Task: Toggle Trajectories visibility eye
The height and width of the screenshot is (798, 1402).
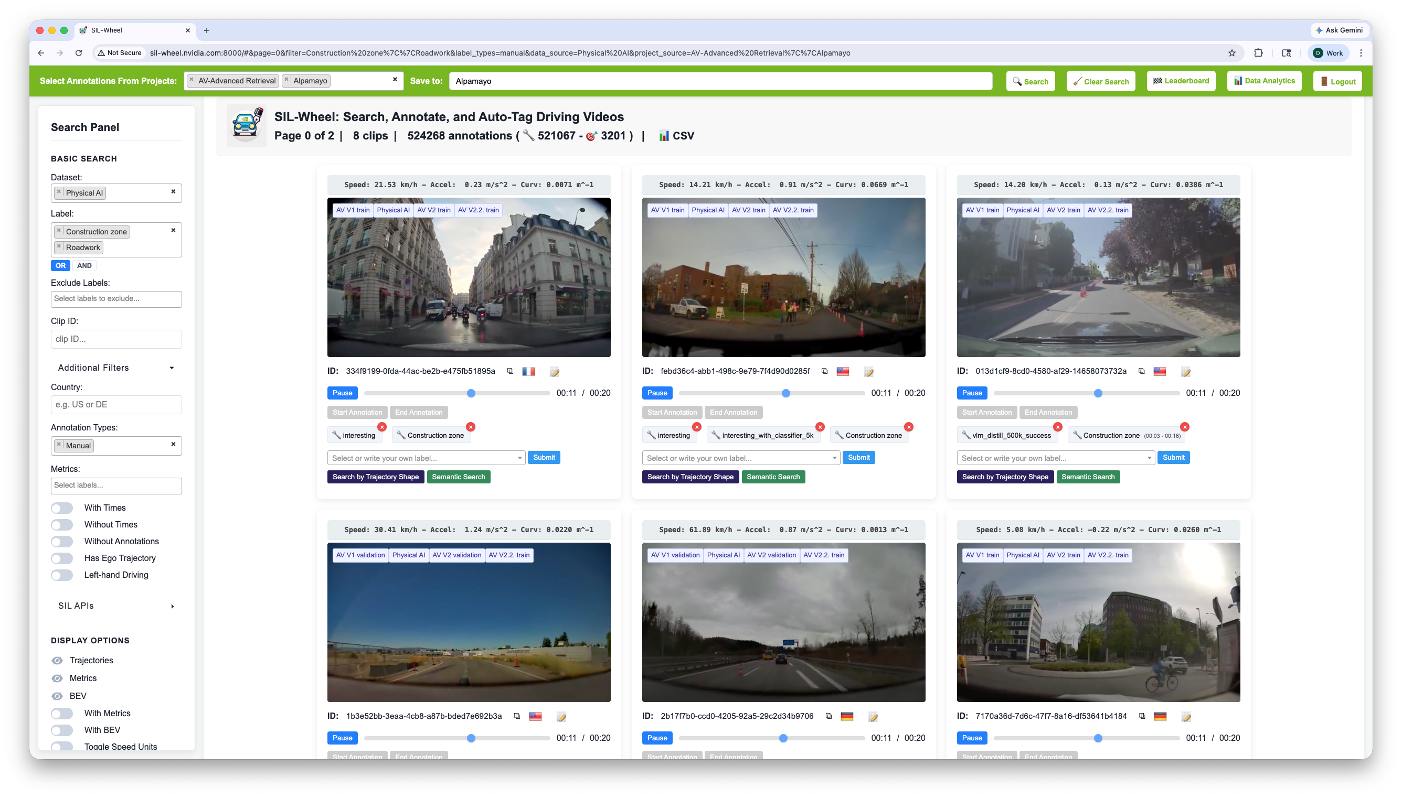Action: click(x=57, y=661)
